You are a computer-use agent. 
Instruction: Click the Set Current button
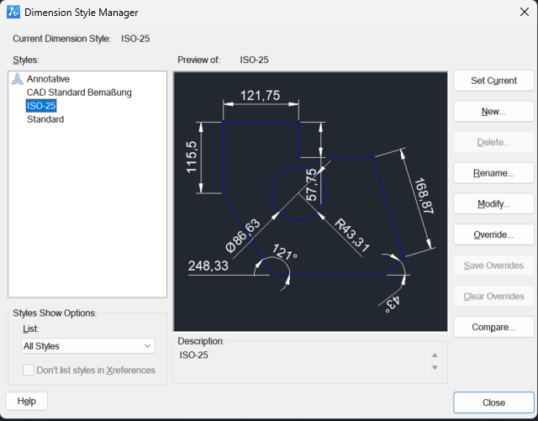pyautogui.click(x=493, y=81)
